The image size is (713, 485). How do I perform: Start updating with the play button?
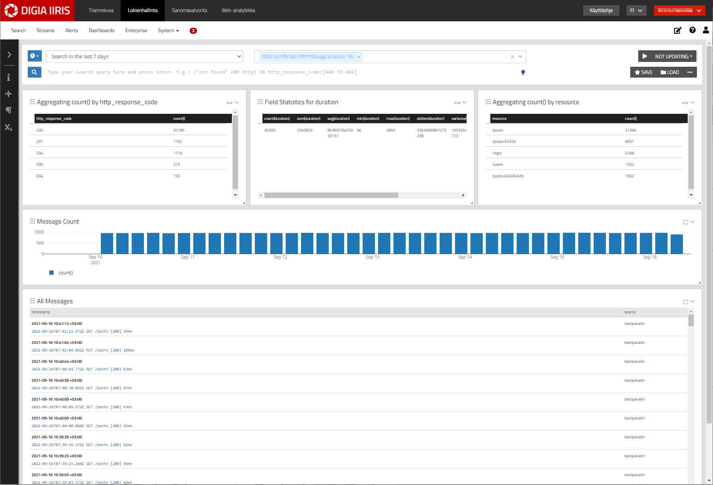click(x=645, y=56)
